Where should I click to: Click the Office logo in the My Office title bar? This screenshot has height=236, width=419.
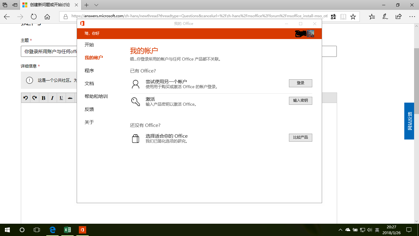click(x=82, y=24)
